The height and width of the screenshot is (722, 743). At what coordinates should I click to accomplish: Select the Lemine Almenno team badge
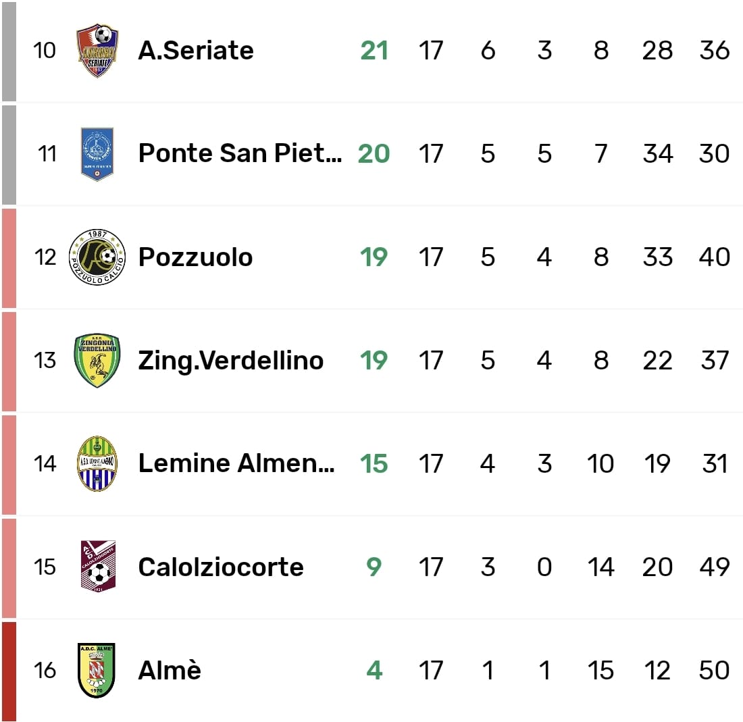(97, 464)
